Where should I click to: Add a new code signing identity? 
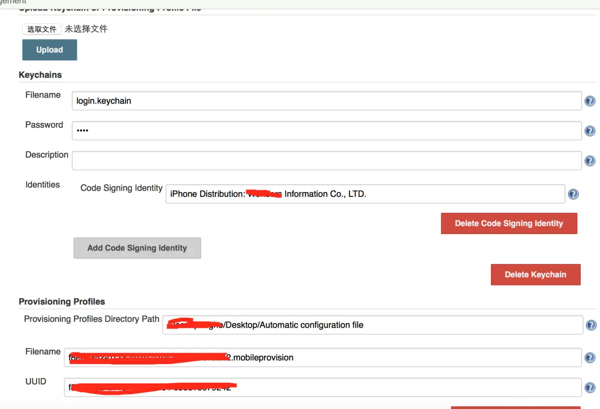(x=137, y=248)
